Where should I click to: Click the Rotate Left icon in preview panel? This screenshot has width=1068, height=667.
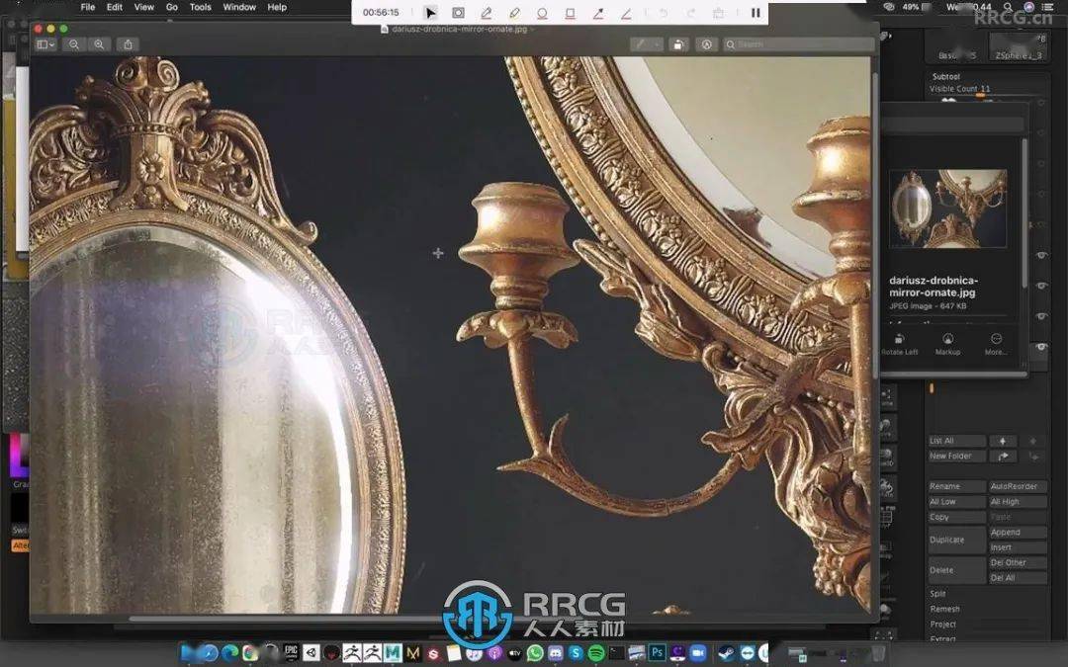pos(899,341)
